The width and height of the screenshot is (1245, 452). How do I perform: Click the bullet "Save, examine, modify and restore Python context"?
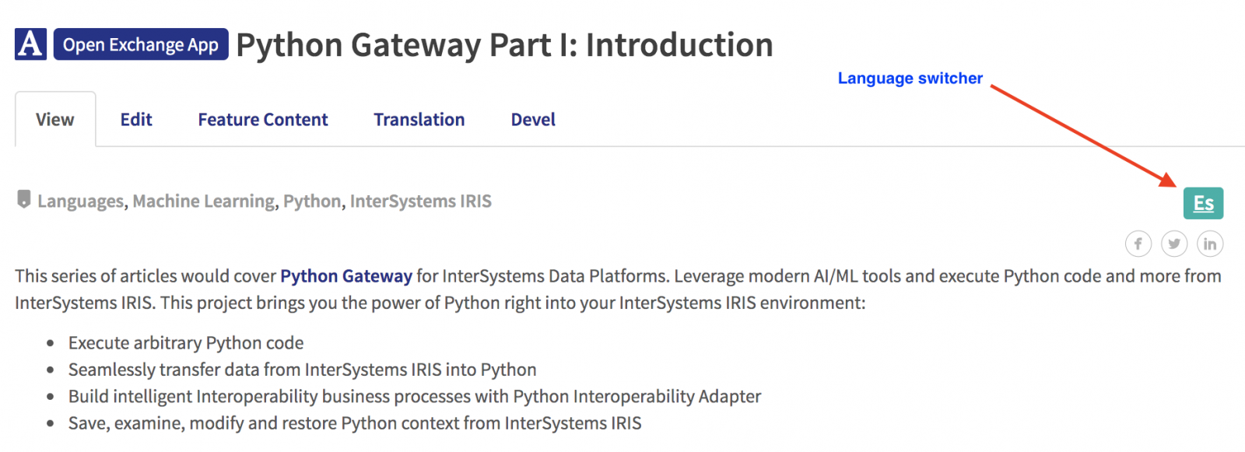tap(355, 423)
